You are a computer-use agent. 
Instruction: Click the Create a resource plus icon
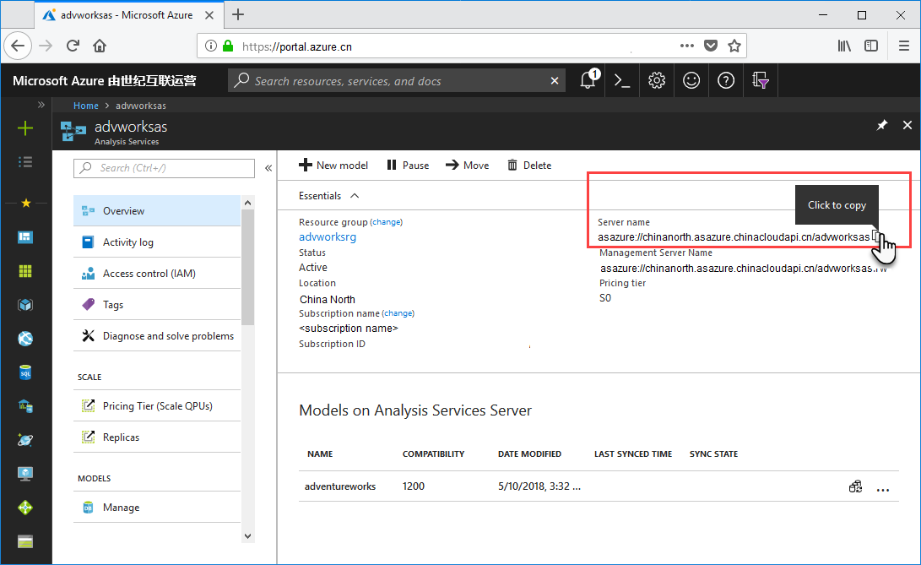[x=25, y=128]
